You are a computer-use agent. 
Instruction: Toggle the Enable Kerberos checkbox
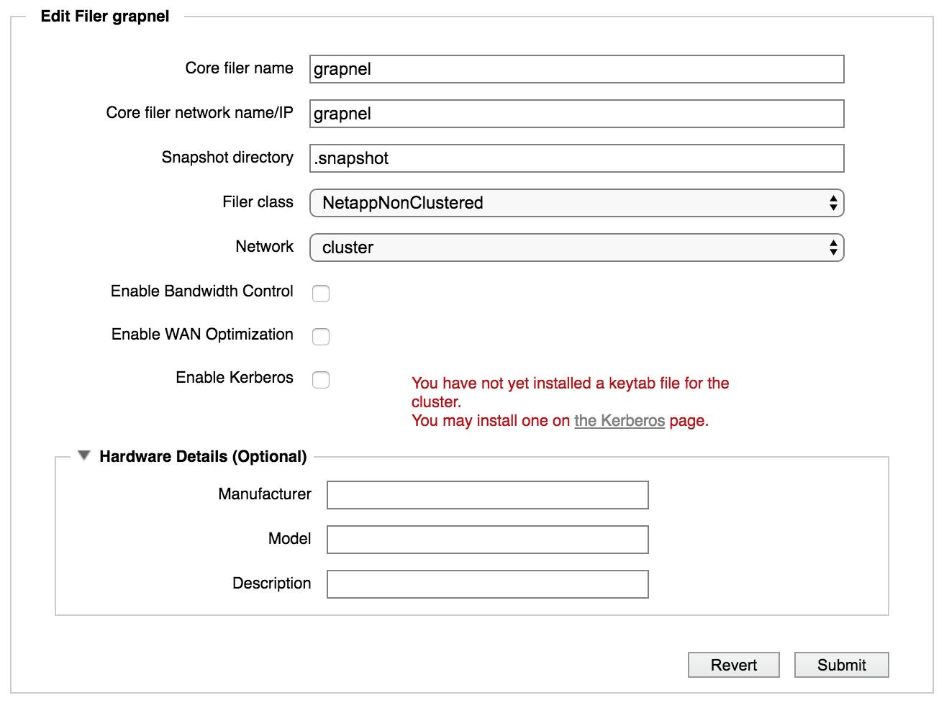(x=321, y=379)
